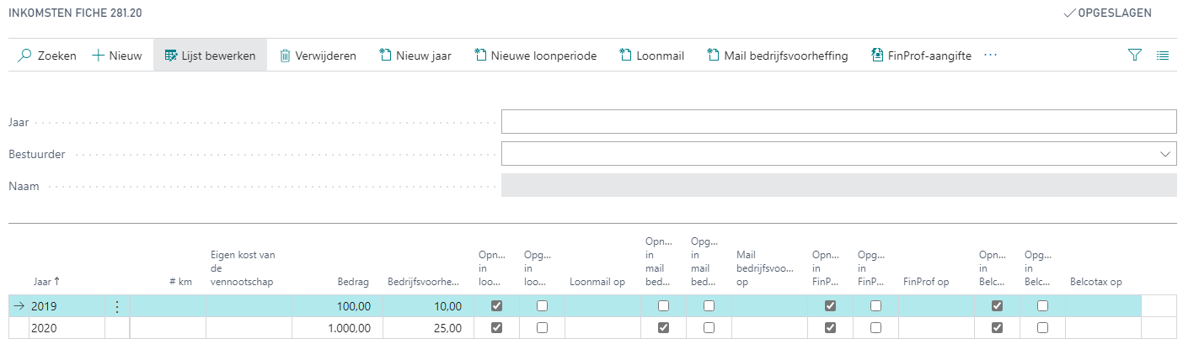Viewport: 1183px width, 339px height.
Task: Open more actions ellipsis in toolbar
Action: click(x=990, y=56)
